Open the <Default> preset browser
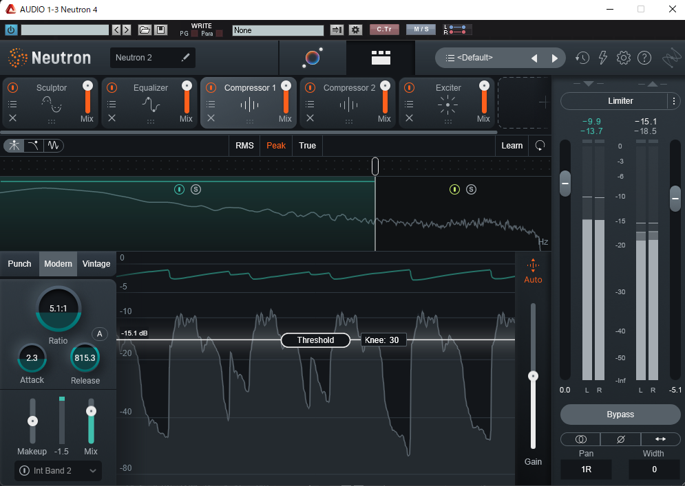685x486 pixels. 474,58
